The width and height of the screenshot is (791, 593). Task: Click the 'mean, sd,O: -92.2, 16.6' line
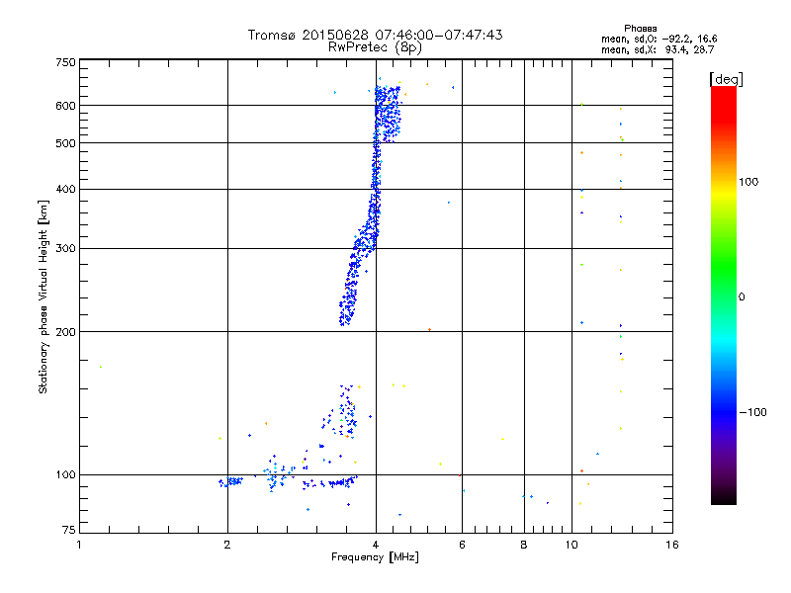[x=659, y=39]
